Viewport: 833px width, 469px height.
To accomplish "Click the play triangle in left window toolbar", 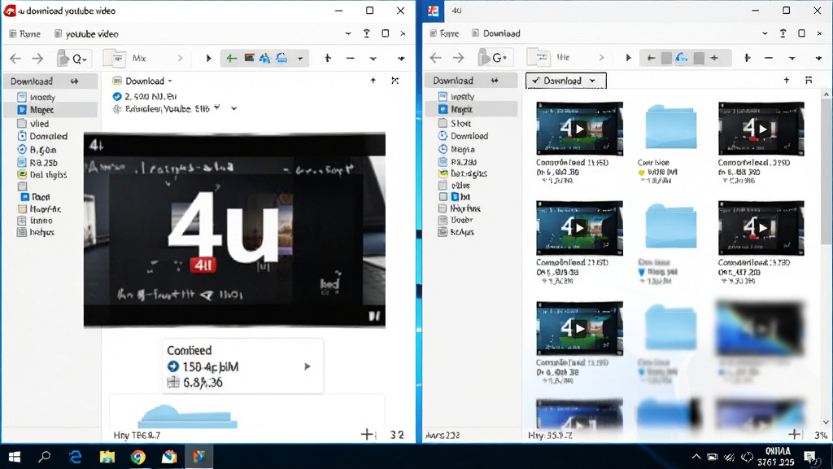I will coord(208,58).
